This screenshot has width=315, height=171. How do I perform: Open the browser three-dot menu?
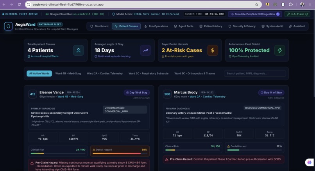pos(310,4)
